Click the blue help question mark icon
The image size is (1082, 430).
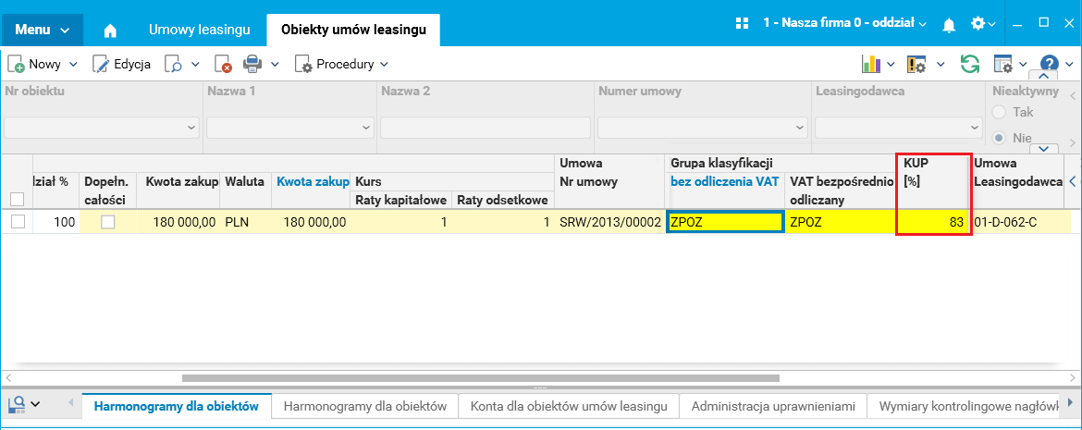coord(1049,64)
